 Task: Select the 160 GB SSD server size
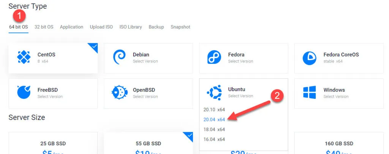tap(339, 144)
